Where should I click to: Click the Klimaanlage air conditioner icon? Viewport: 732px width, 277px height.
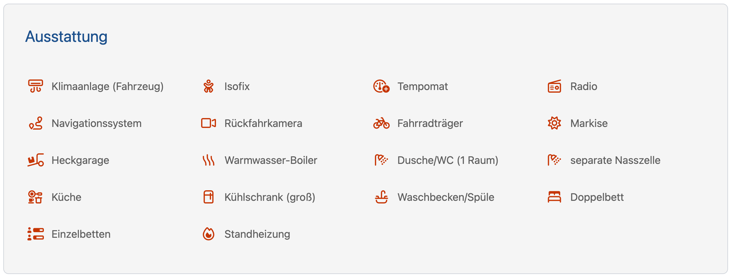[35, 86]
